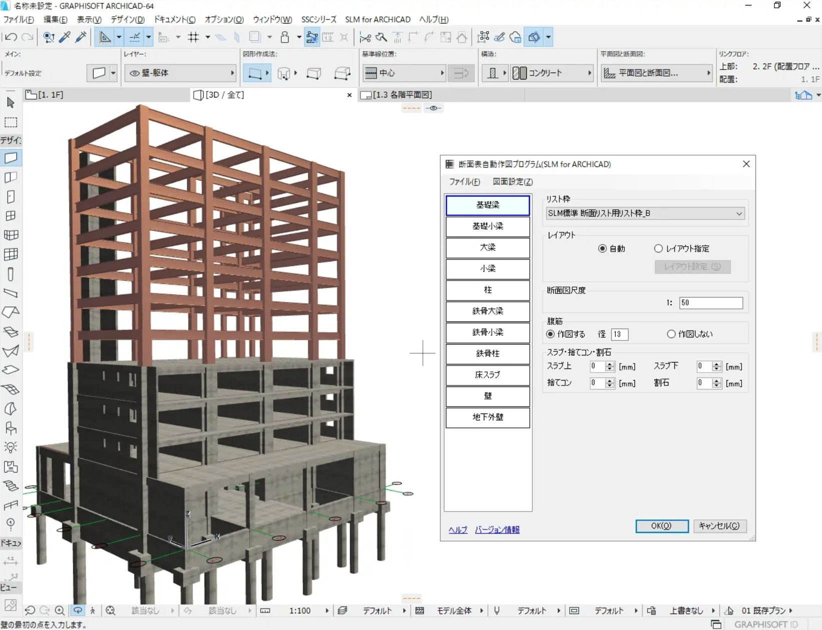Decrease the 割石 spinner value

click(717, 386)
